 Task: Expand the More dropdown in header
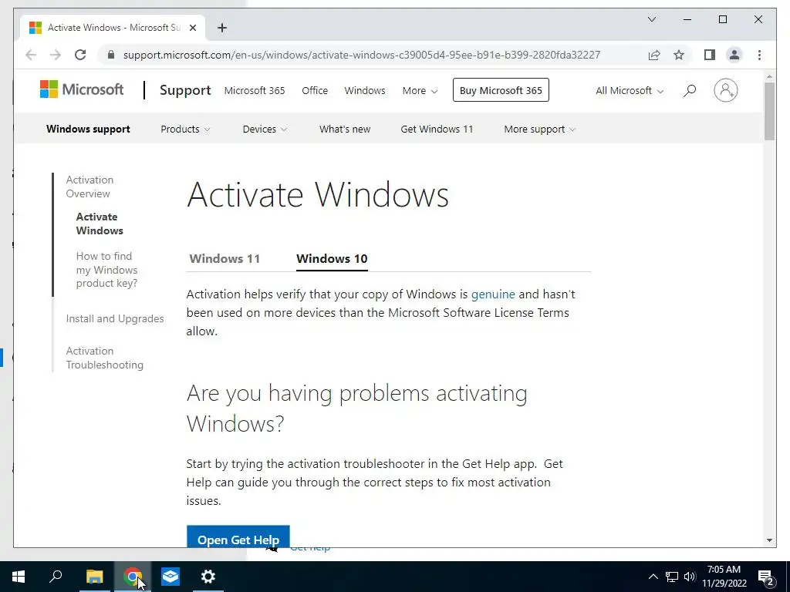[420, 91]
